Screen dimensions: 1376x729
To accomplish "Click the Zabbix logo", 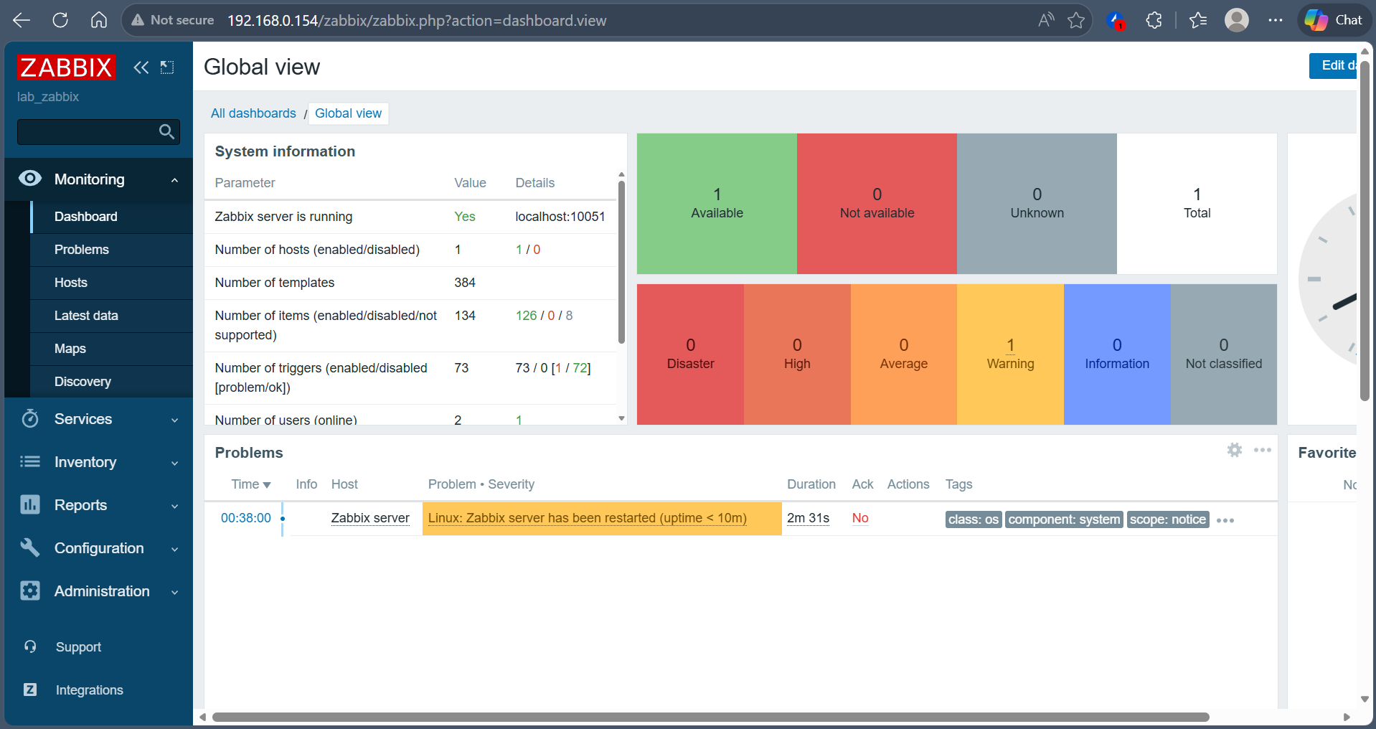I will tap(66, 67).
